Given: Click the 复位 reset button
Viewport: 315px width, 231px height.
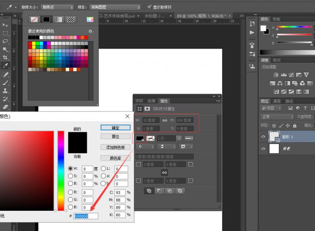Looking at the screenshot, I should [x=116, y=136].
